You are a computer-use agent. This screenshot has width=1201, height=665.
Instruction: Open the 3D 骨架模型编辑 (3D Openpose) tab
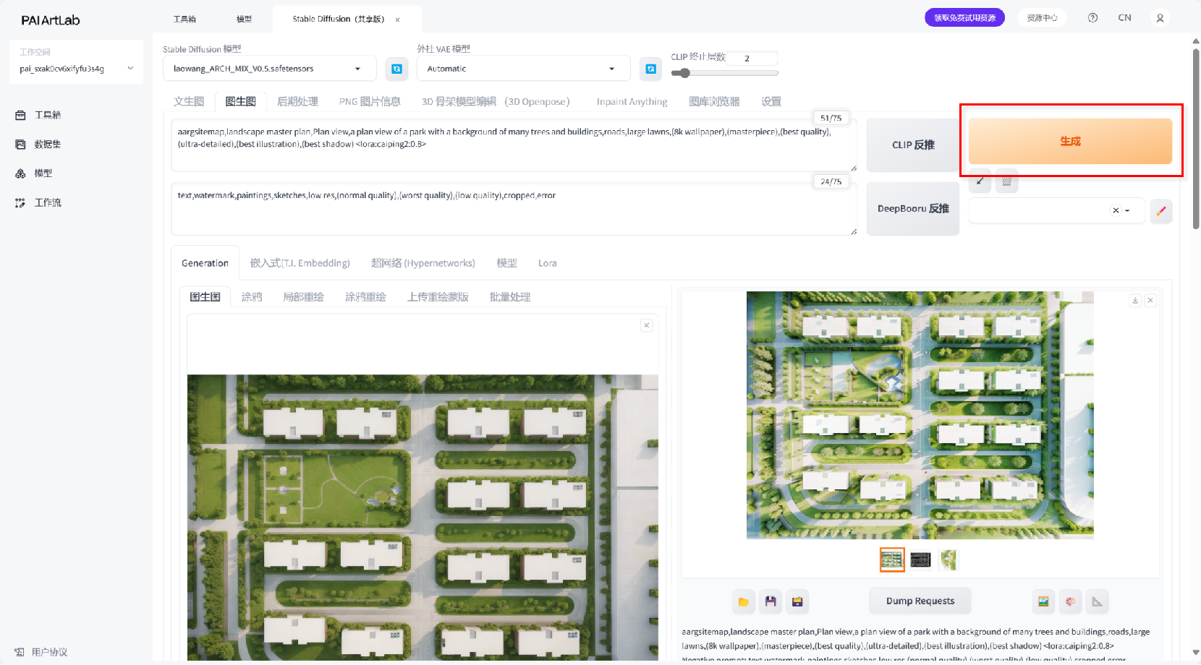click(x=496, y=102)
